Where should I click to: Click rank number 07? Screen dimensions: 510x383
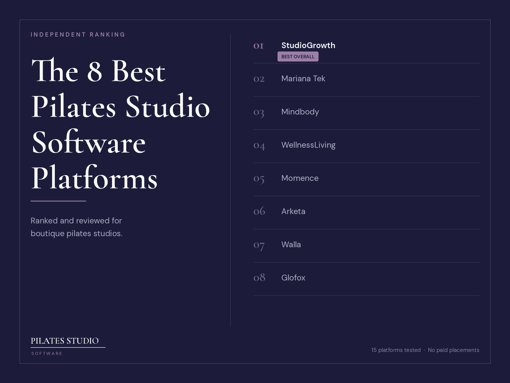259,245
